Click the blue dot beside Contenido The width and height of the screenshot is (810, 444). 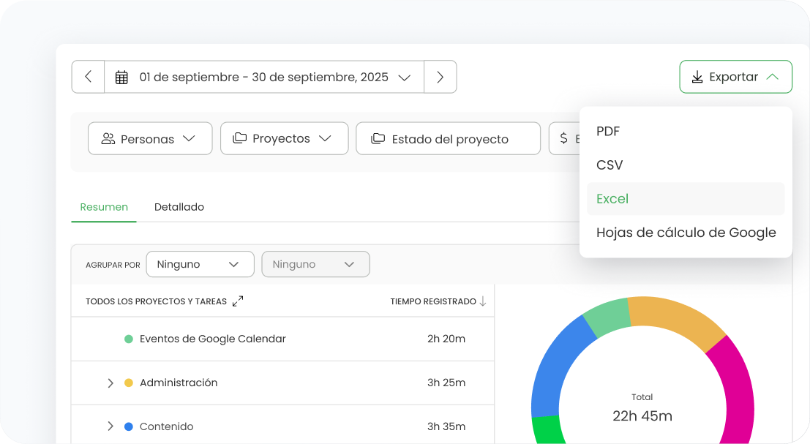point(129,427)
